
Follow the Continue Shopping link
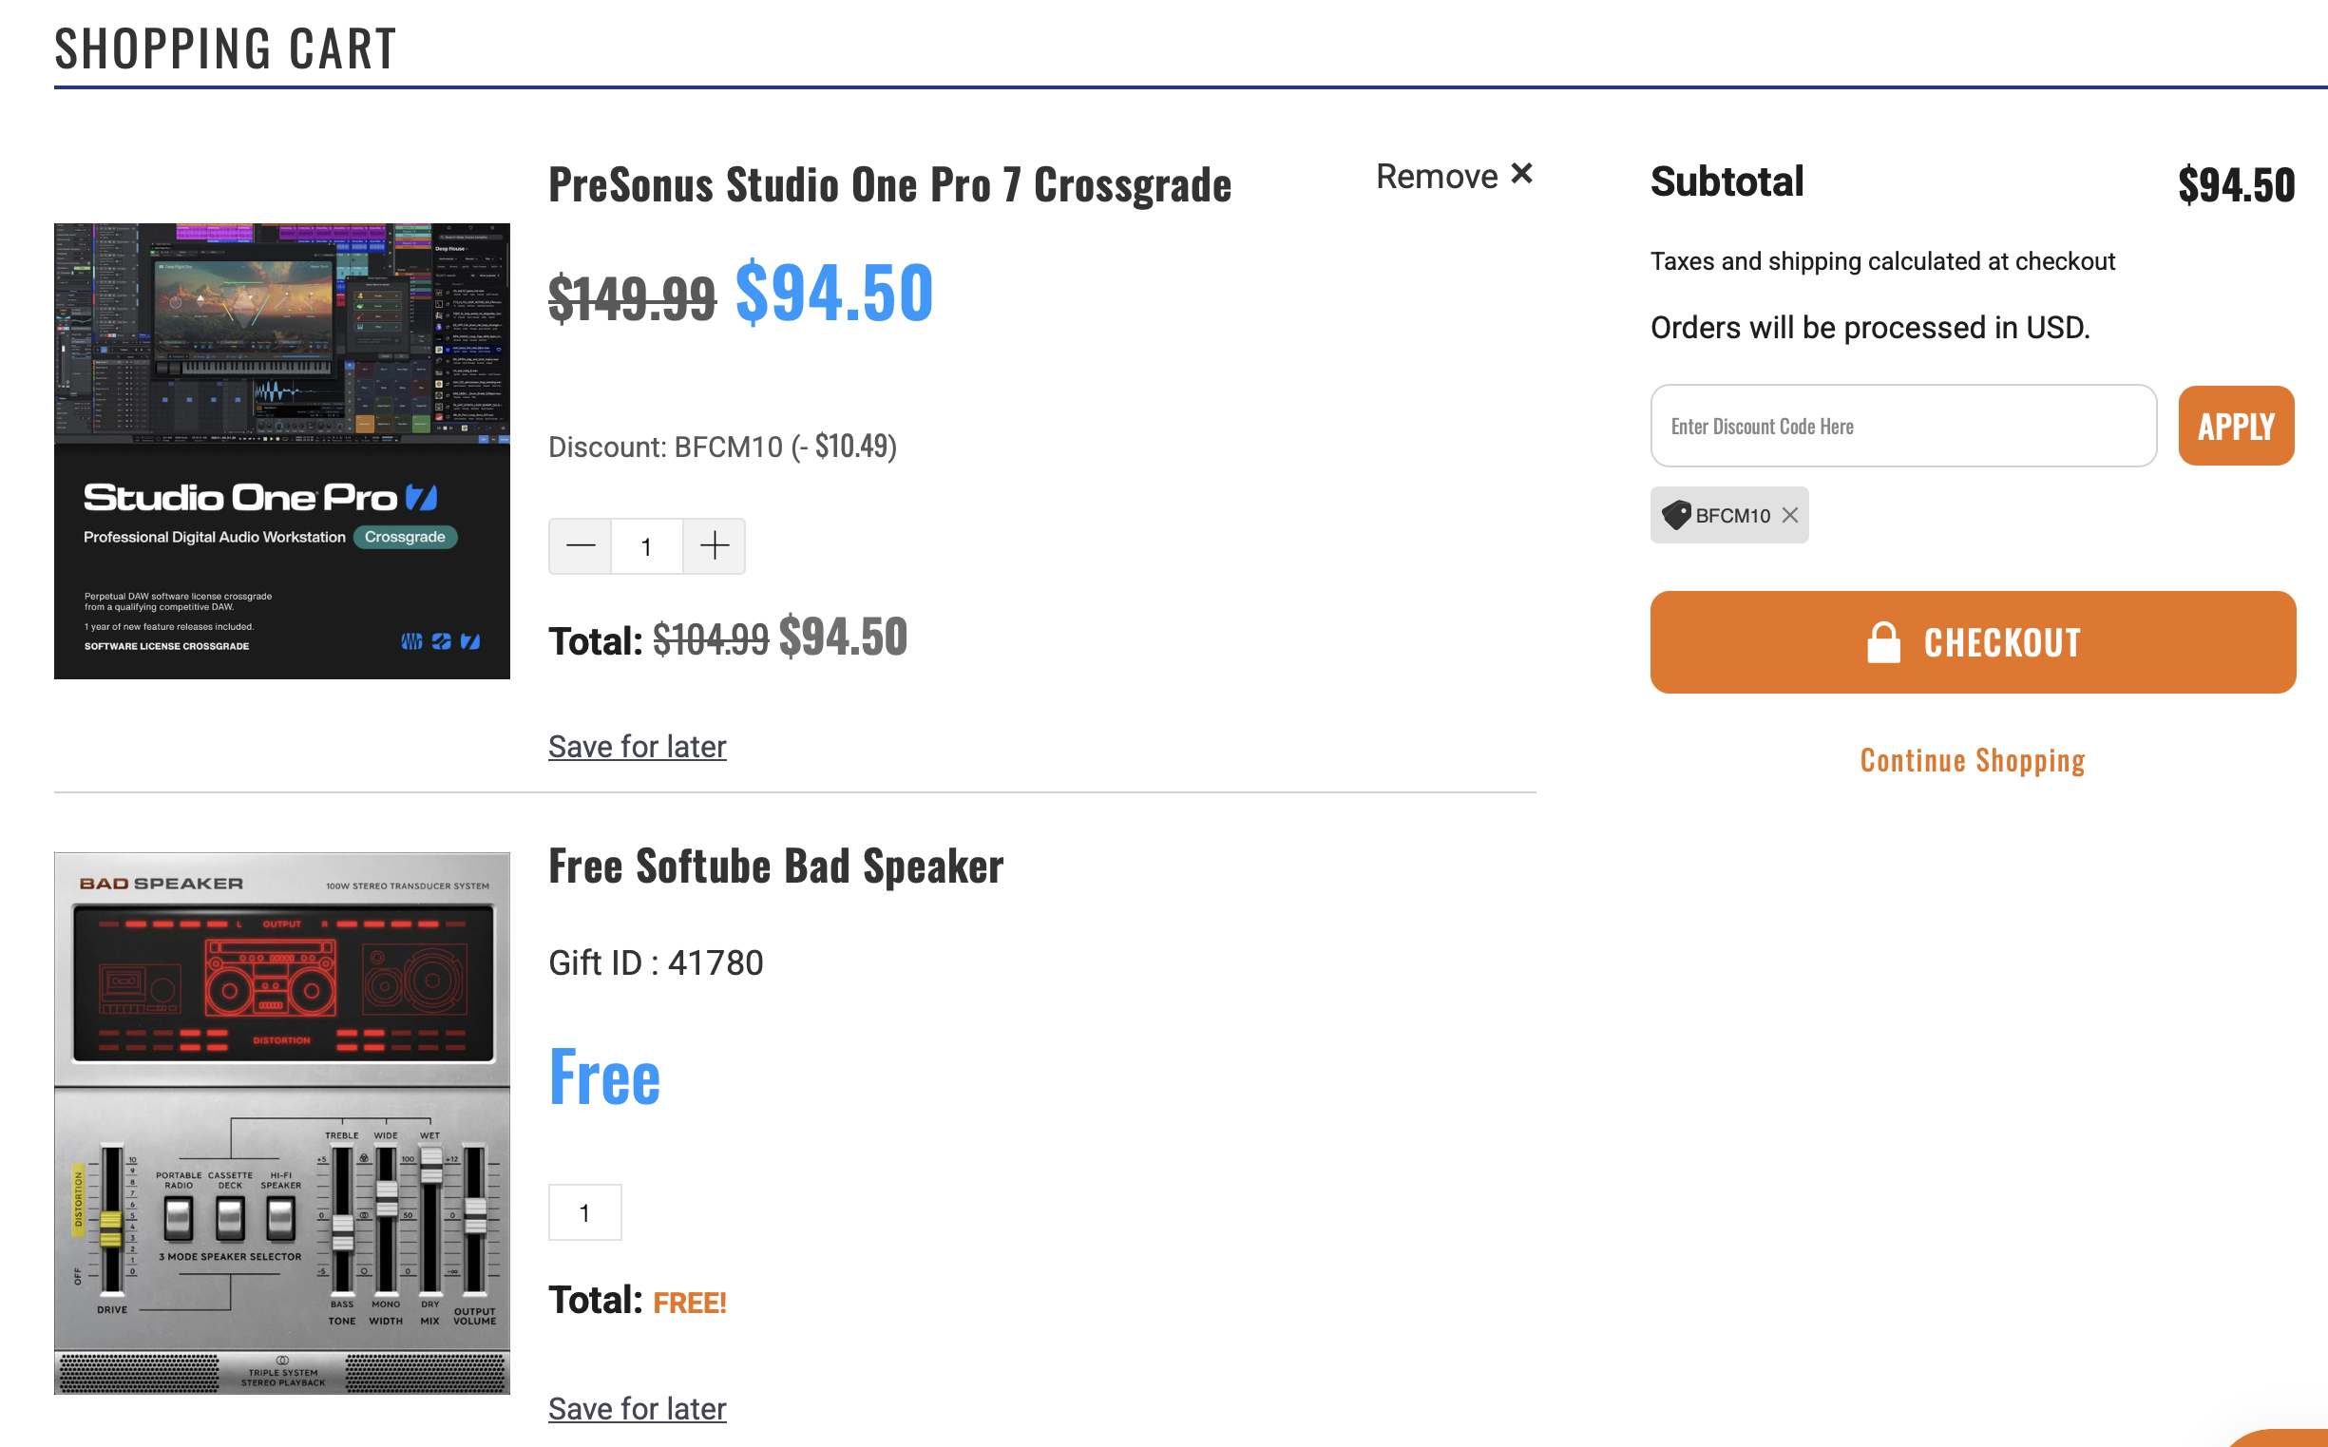pos(1972,760)
